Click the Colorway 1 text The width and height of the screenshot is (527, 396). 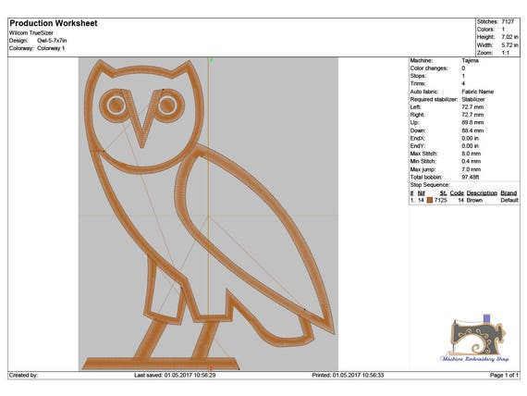coord(51,48)
